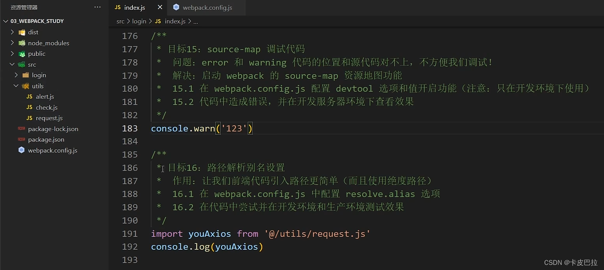
Task: Click line number 176 in the gutter
Action: pos(130,36)
